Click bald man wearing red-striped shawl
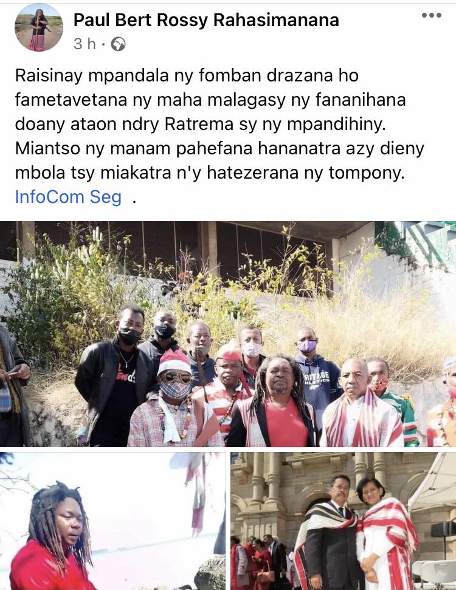 click(359, 403)
